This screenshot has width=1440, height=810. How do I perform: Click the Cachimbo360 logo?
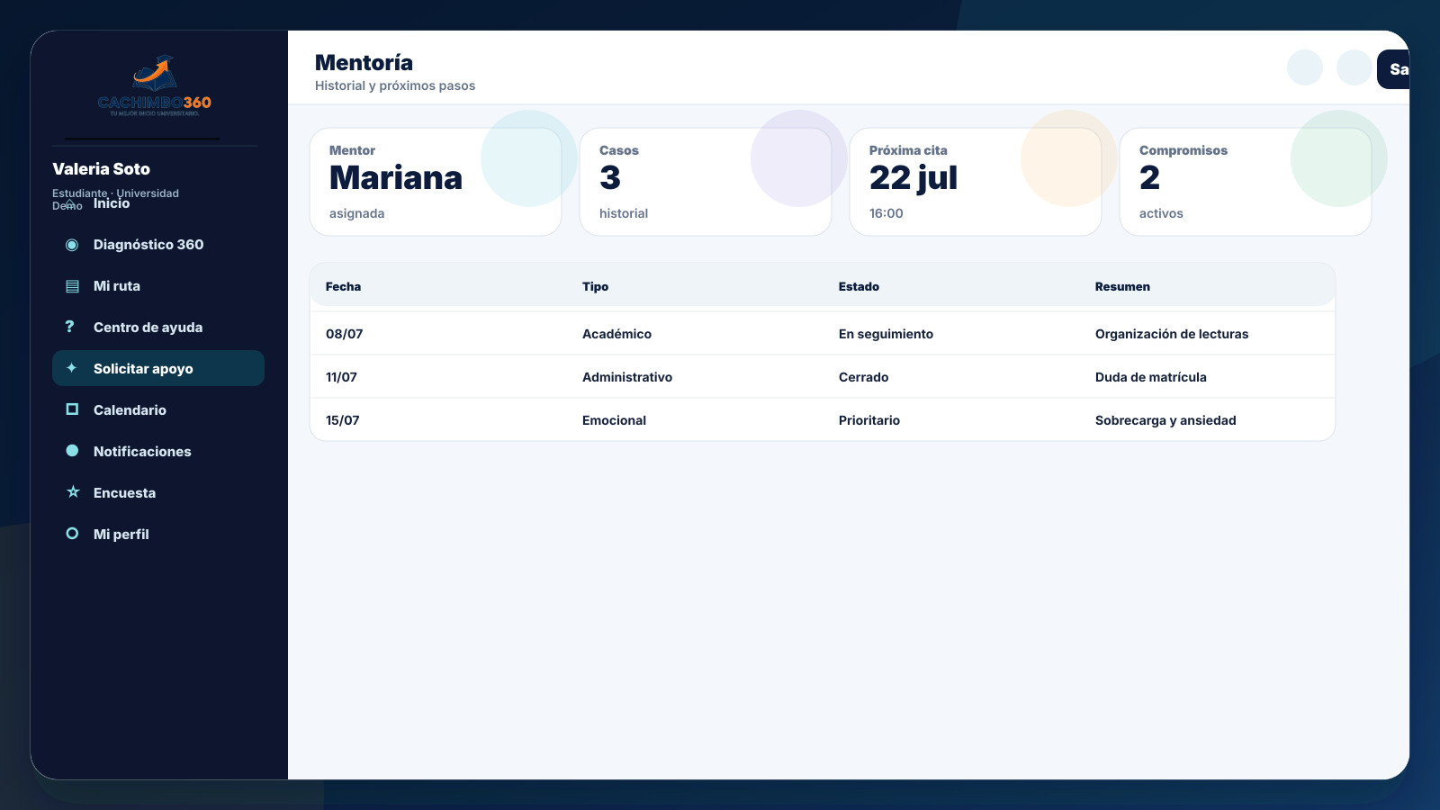point(155,85)
